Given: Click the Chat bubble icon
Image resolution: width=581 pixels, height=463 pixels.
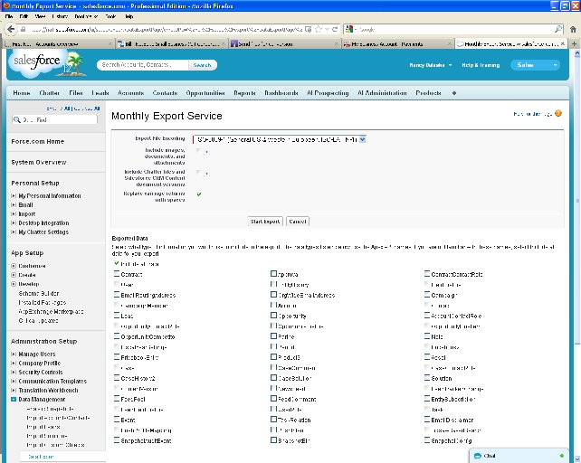Looking at the screenshot, I should pos(478,456).
